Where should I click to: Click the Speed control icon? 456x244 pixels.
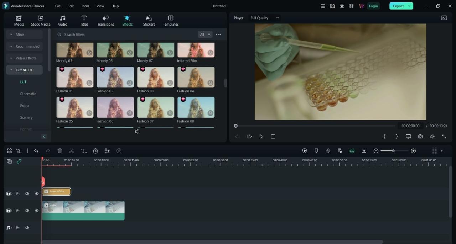pos(95,151)
